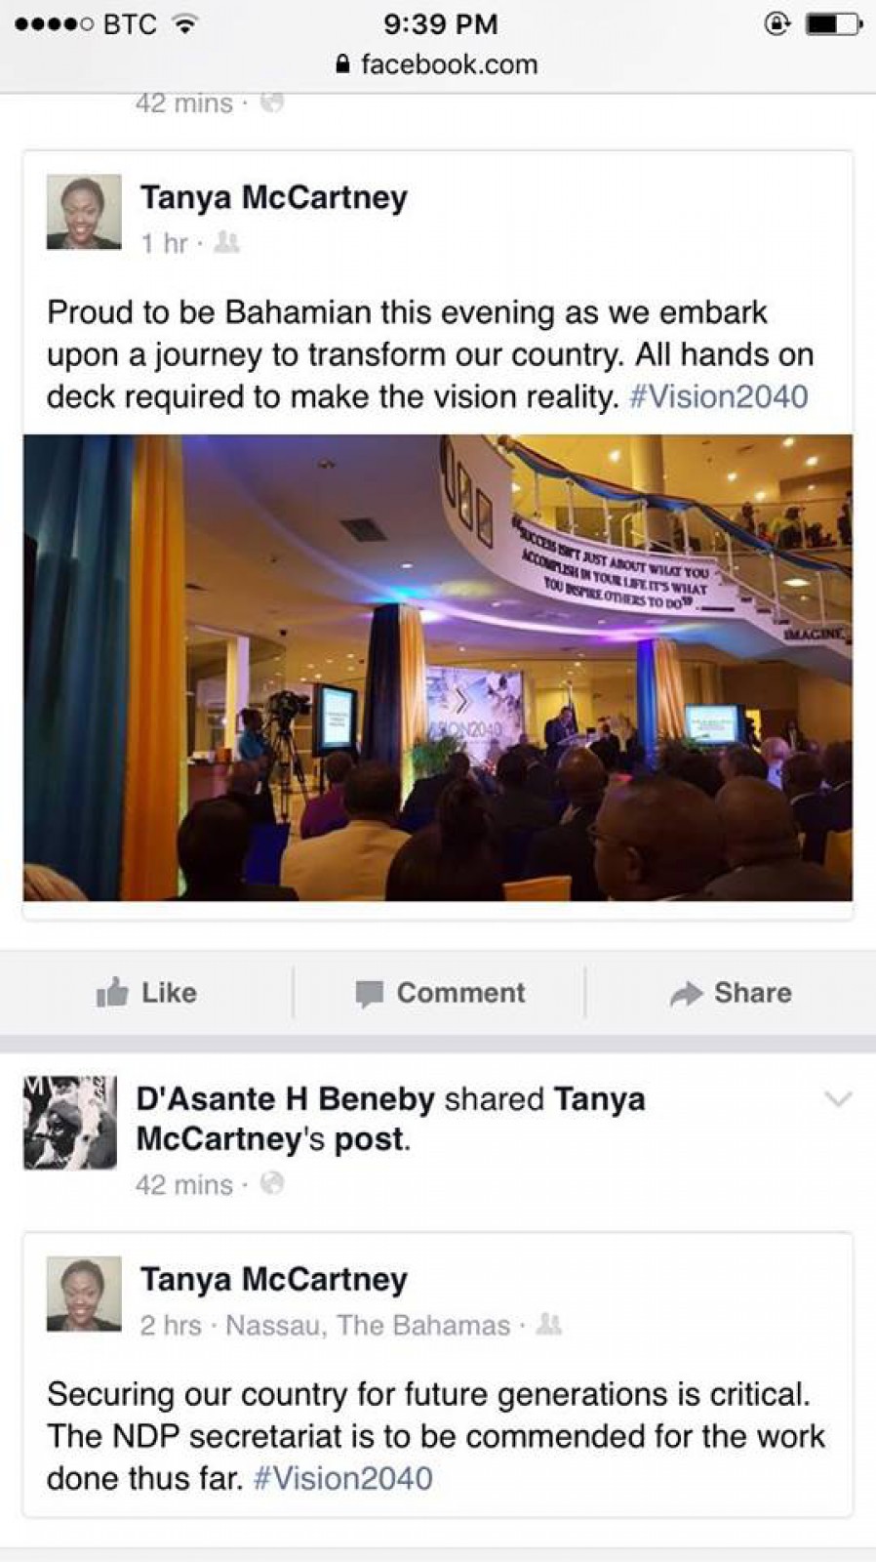Tap the facebook.com address bar
876x1562 pixels.
click(438, 64)
